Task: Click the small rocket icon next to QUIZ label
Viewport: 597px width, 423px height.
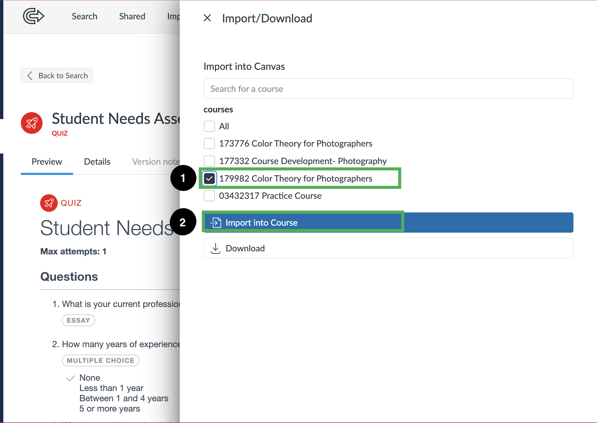Action: (49, 203)
